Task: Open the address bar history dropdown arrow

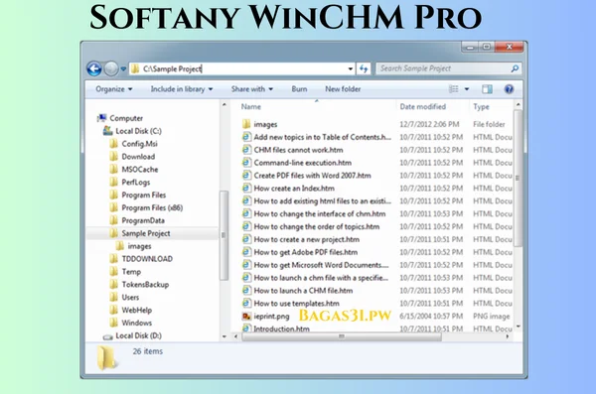Action: (x=351, y=69)
